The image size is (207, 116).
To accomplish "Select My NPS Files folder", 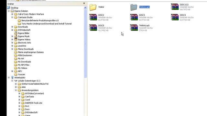I will coord(24,65).
